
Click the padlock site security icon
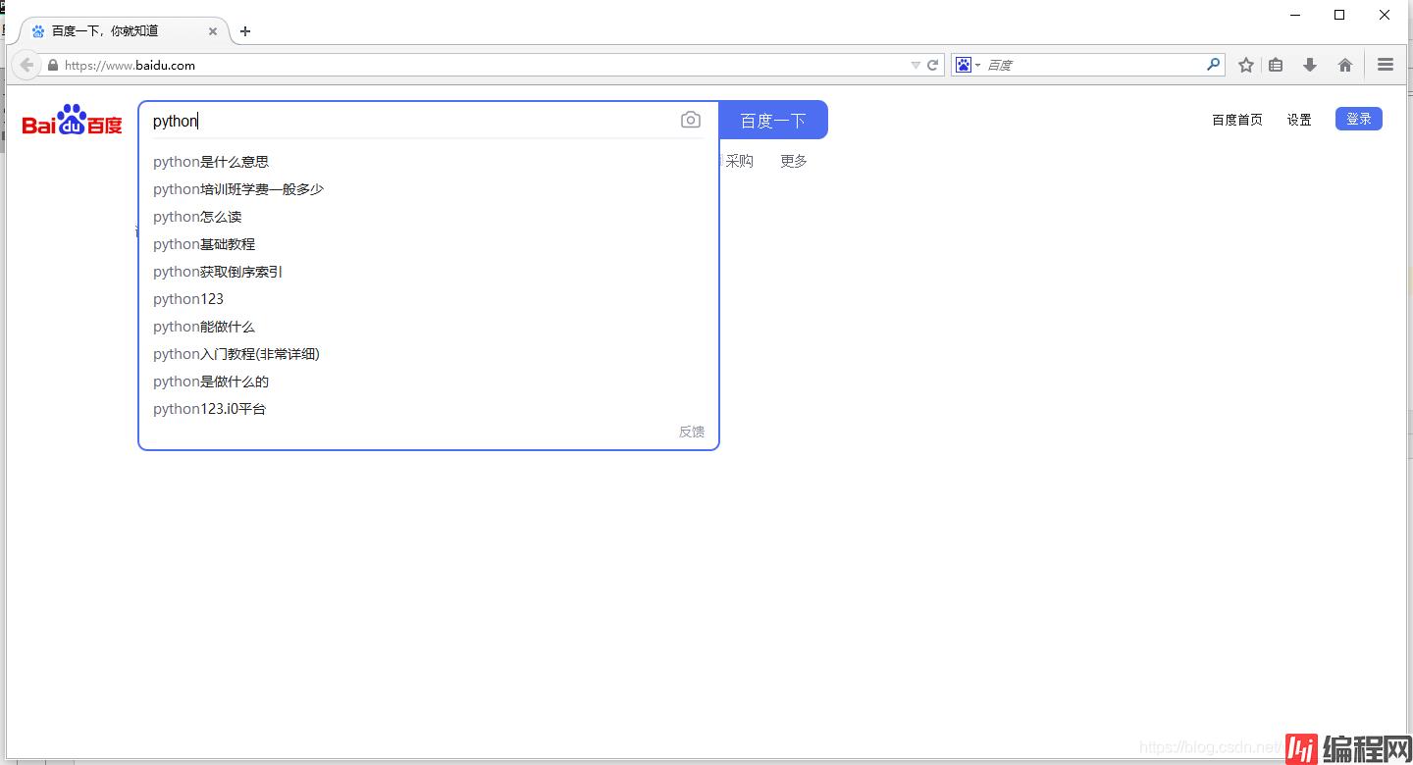coord(53,66)
